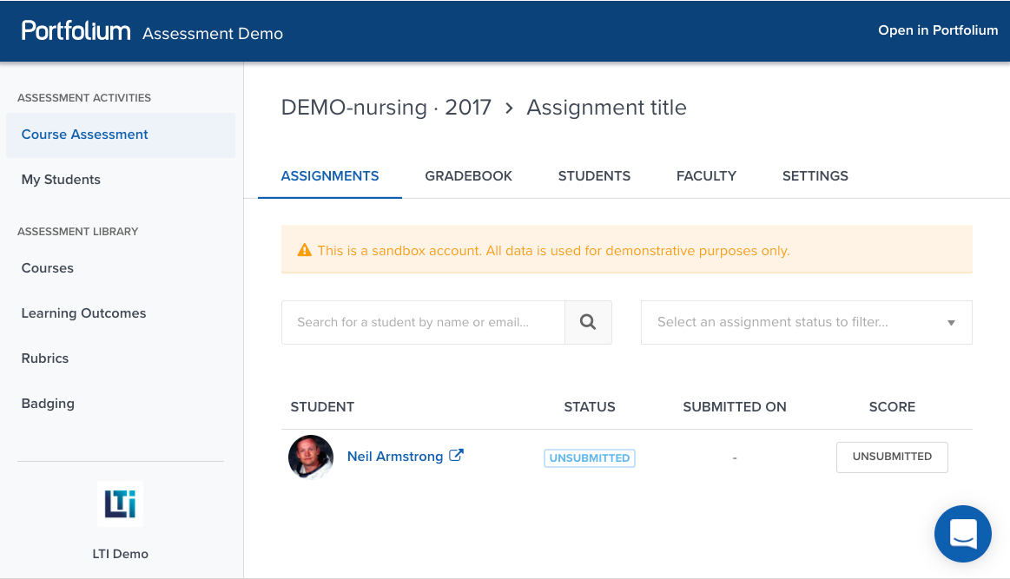
Task: Switch to the Gradebook tab
Action: pyautogui.click(x=468, y=175)
